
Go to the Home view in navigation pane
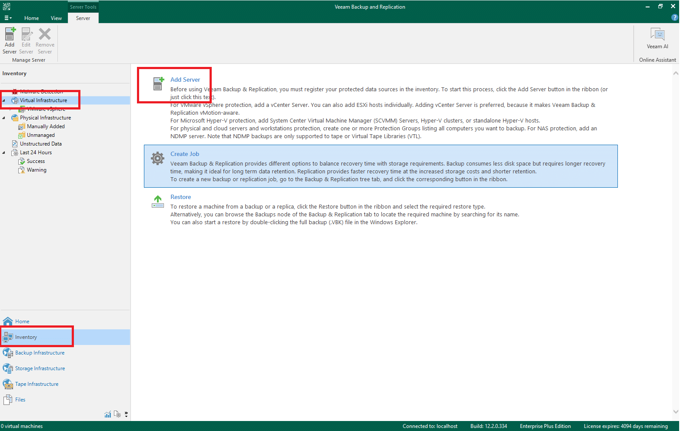tap(65, 322)
